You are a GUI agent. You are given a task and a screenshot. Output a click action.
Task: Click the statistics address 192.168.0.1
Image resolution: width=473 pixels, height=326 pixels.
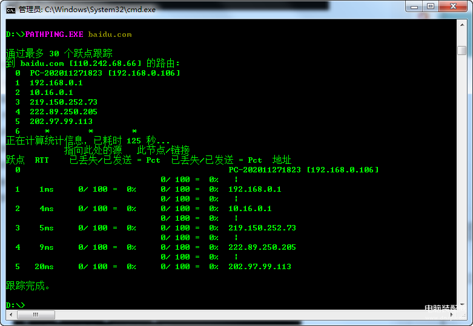click(254, 189)
